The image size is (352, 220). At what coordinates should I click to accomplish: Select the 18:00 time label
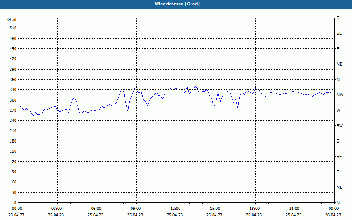click(255, 209)
